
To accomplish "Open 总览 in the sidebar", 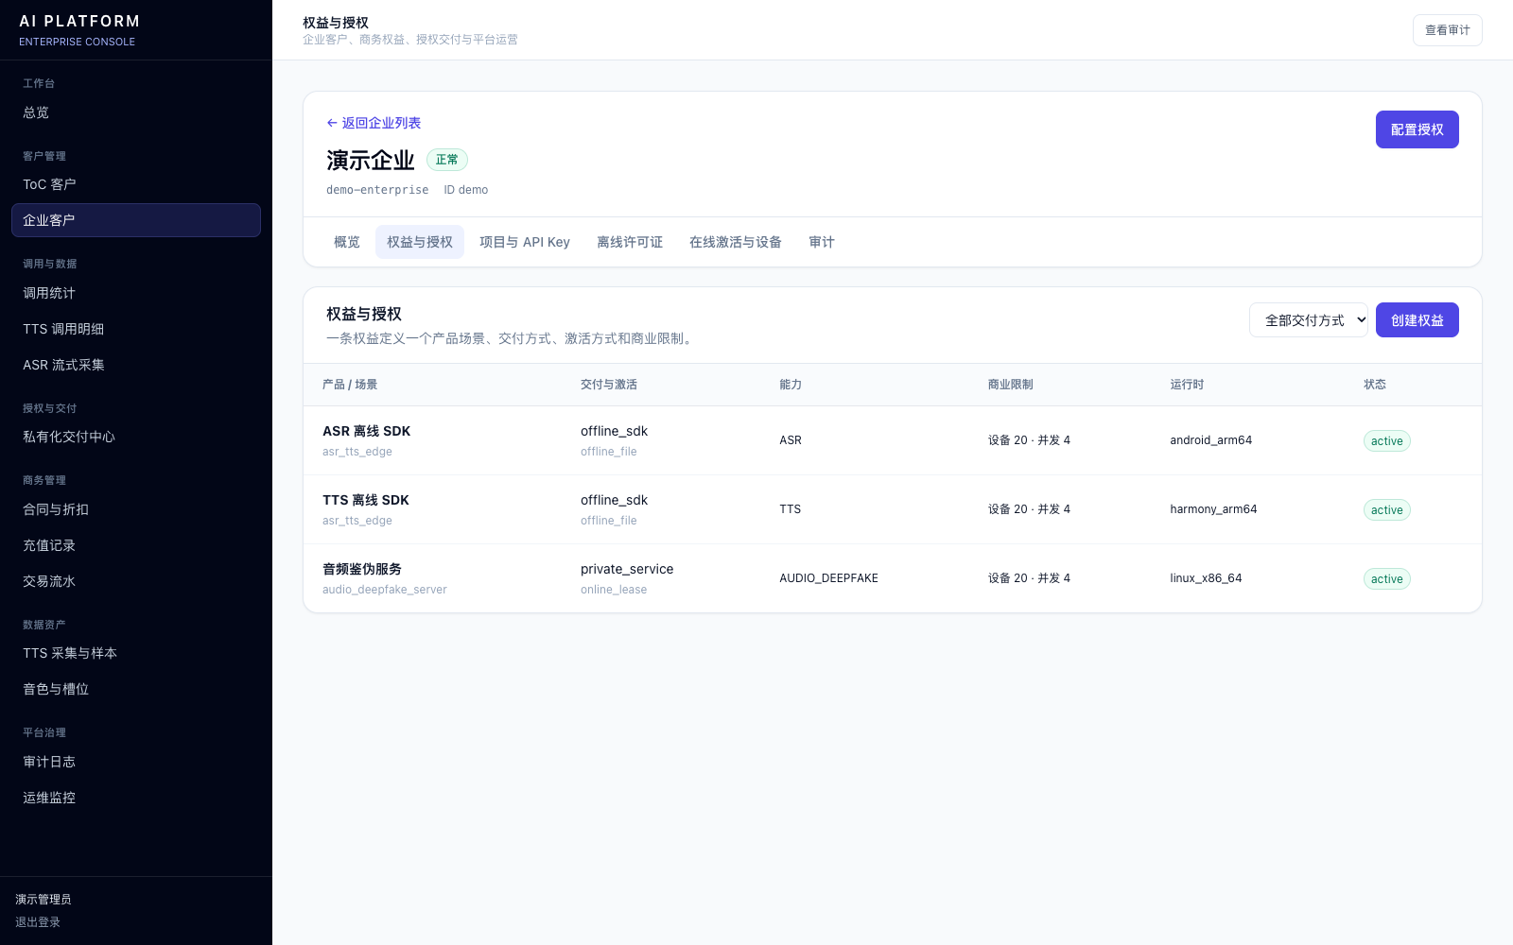I will pyautogui.click(x=136, y=112).
